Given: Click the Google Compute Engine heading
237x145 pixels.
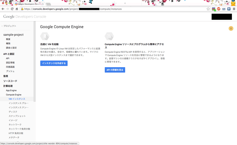Looking at the screenshot, I should [x=62, y=27].
